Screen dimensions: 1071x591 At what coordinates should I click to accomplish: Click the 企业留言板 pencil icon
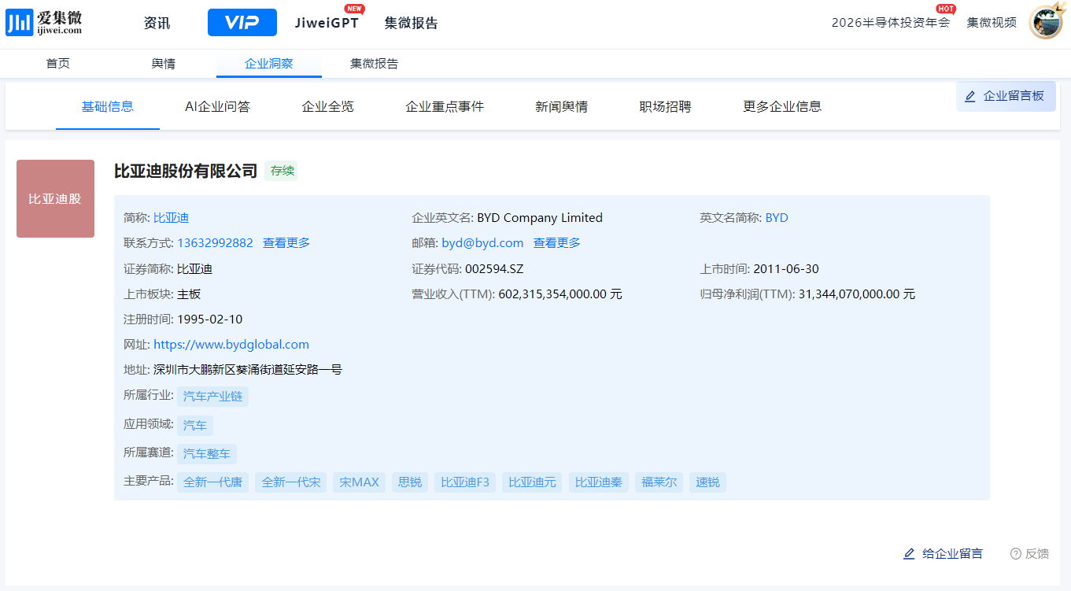(970, 96)
